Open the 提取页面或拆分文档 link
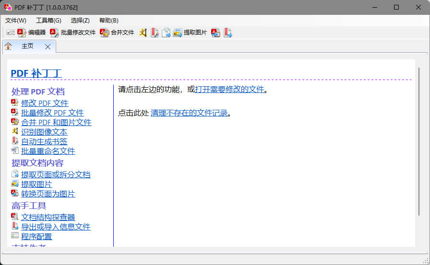430x265 pixels. pos(56,174)
